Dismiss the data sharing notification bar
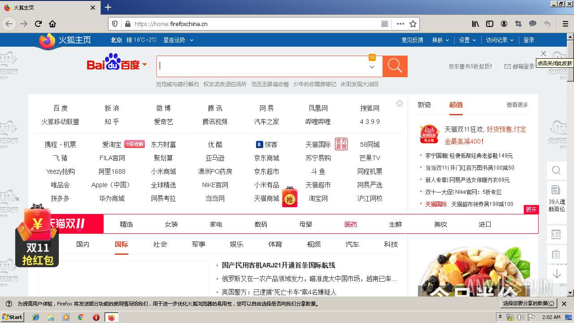574x323 pixels. [564, 304]
